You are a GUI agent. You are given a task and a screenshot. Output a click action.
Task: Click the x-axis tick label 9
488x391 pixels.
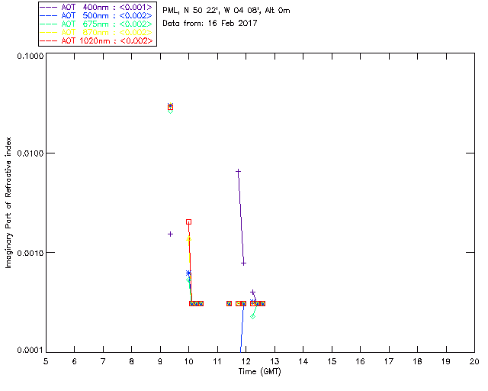160,362
